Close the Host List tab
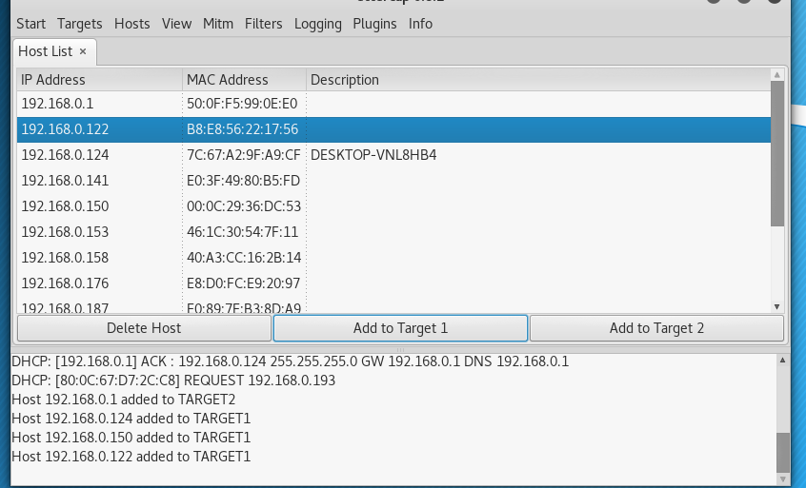This screenshot has width=806, height=488. [83, 51]
